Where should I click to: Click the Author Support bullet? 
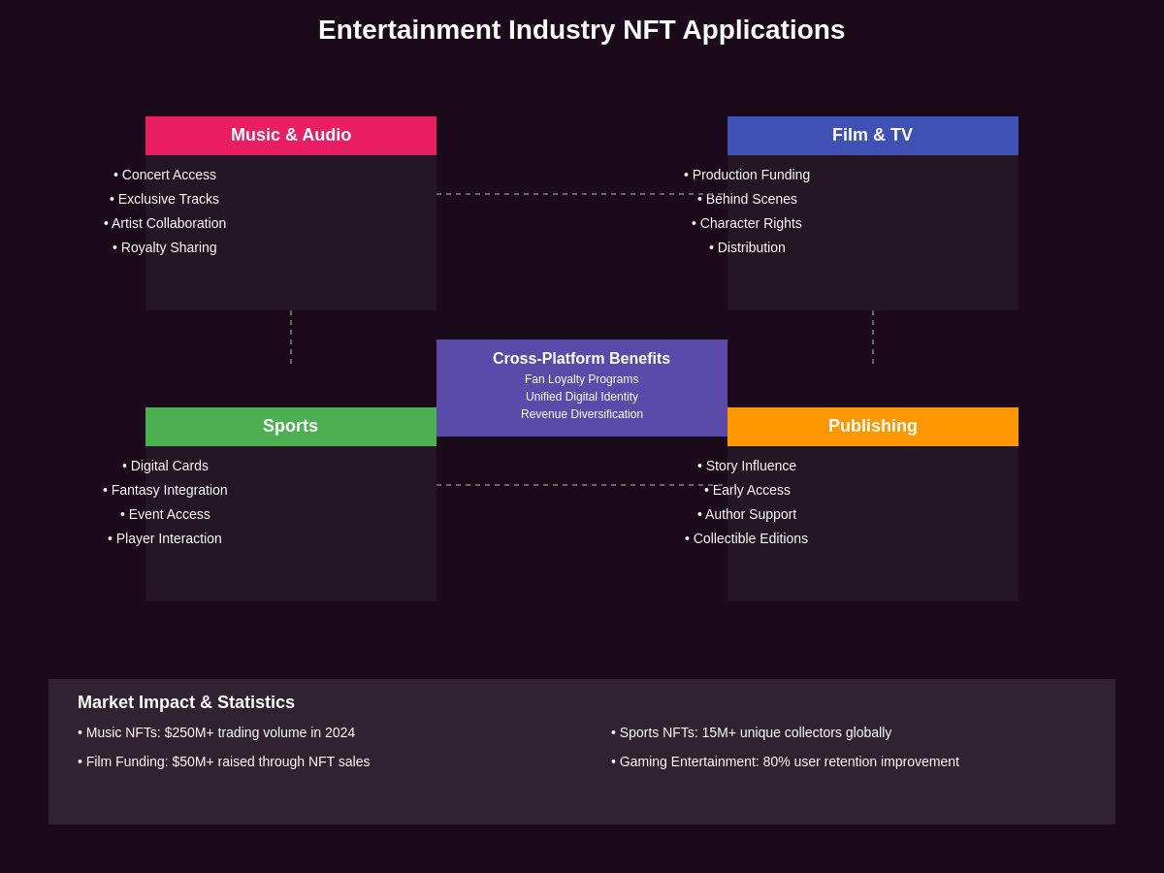pyautogui.click(x=747, y=514)
